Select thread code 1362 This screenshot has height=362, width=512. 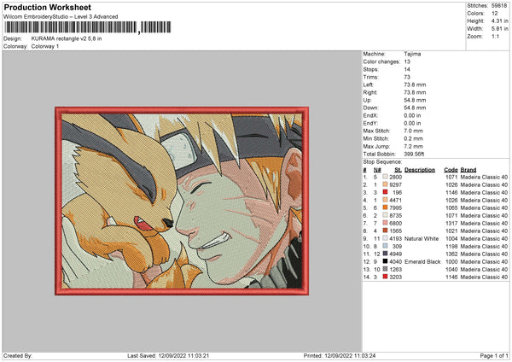[x=451, y=254]
